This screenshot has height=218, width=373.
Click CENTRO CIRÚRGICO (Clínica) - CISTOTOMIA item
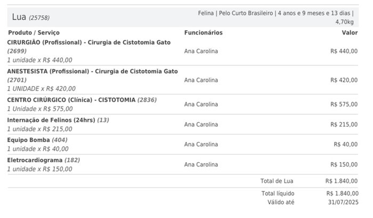pos(82,100)
